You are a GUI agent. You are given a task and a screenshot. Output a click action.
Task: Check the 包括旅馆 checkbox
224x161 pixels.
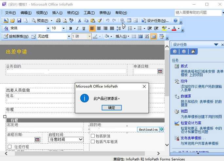93,136
